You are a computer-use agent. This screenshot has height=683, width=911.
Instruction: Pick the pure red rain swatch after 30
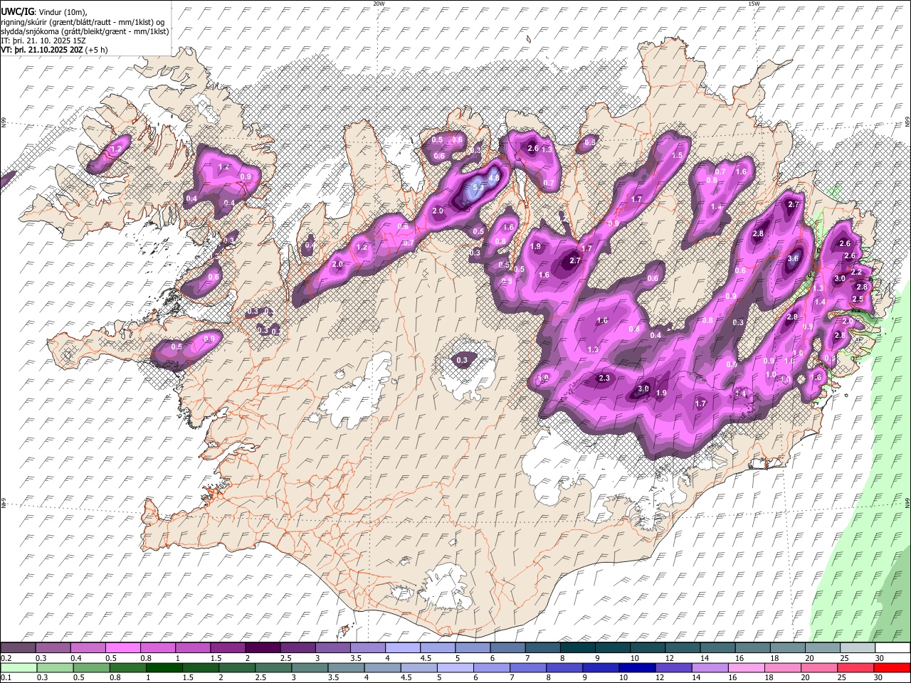tap(892, 667)
